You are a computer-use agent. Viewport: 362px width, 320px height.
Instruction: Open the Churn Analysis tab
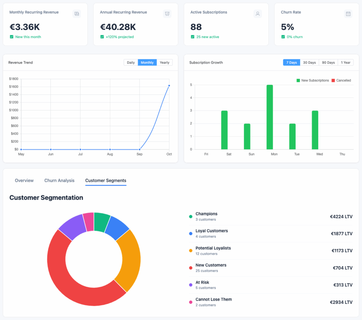point(59,180)
